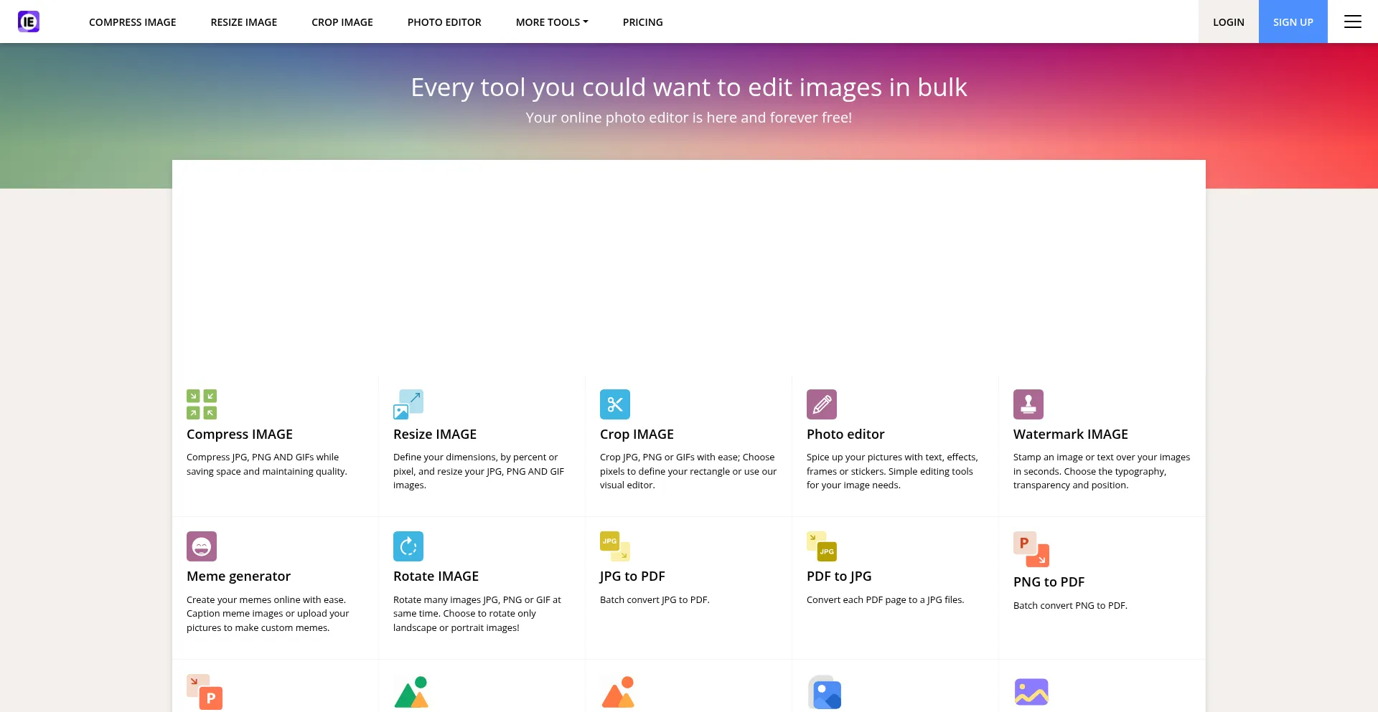This screenshot has height=712, width=1378.
Task: Select the Crop IMAGE scissors icon
Action: [x=614, y=404]
